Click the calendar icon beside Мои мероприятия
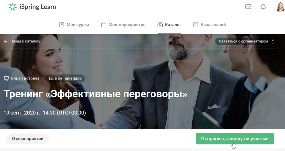The image size is (285, 151). (x=104, y=24)
